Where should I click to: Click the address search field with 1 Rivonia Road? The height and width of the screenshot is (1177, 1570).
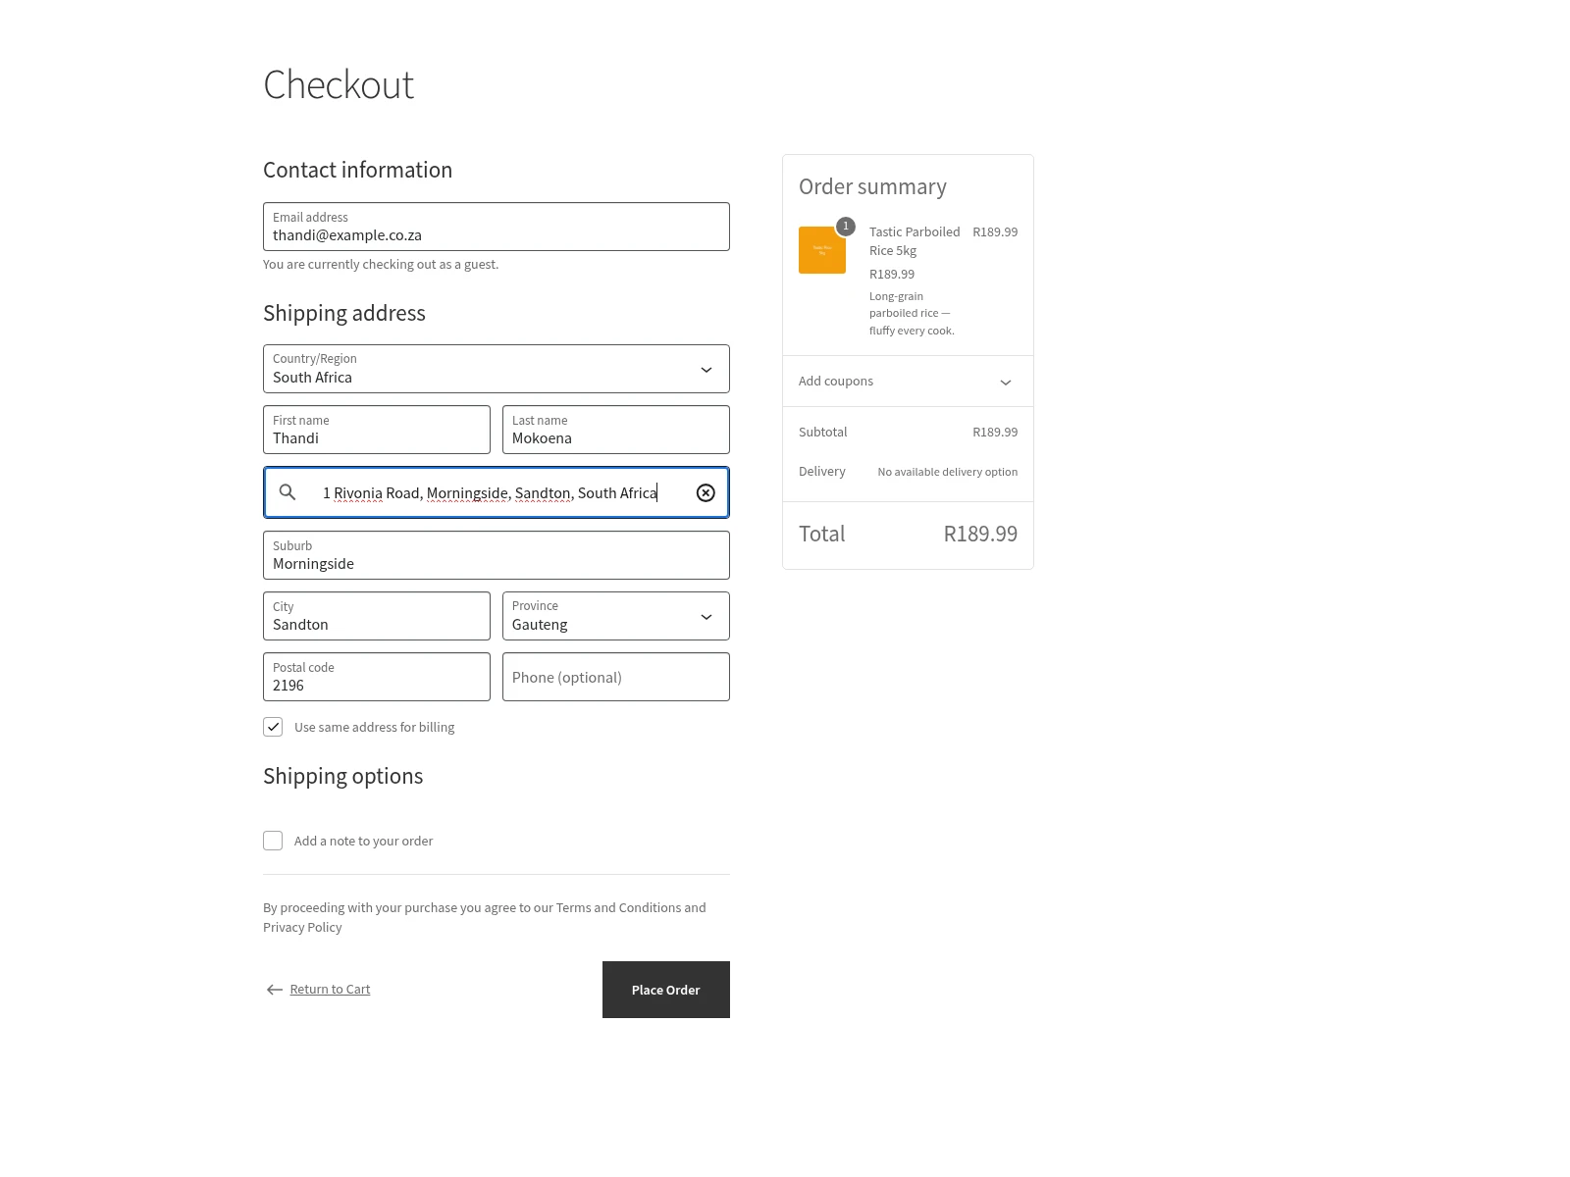pos(497,492)
